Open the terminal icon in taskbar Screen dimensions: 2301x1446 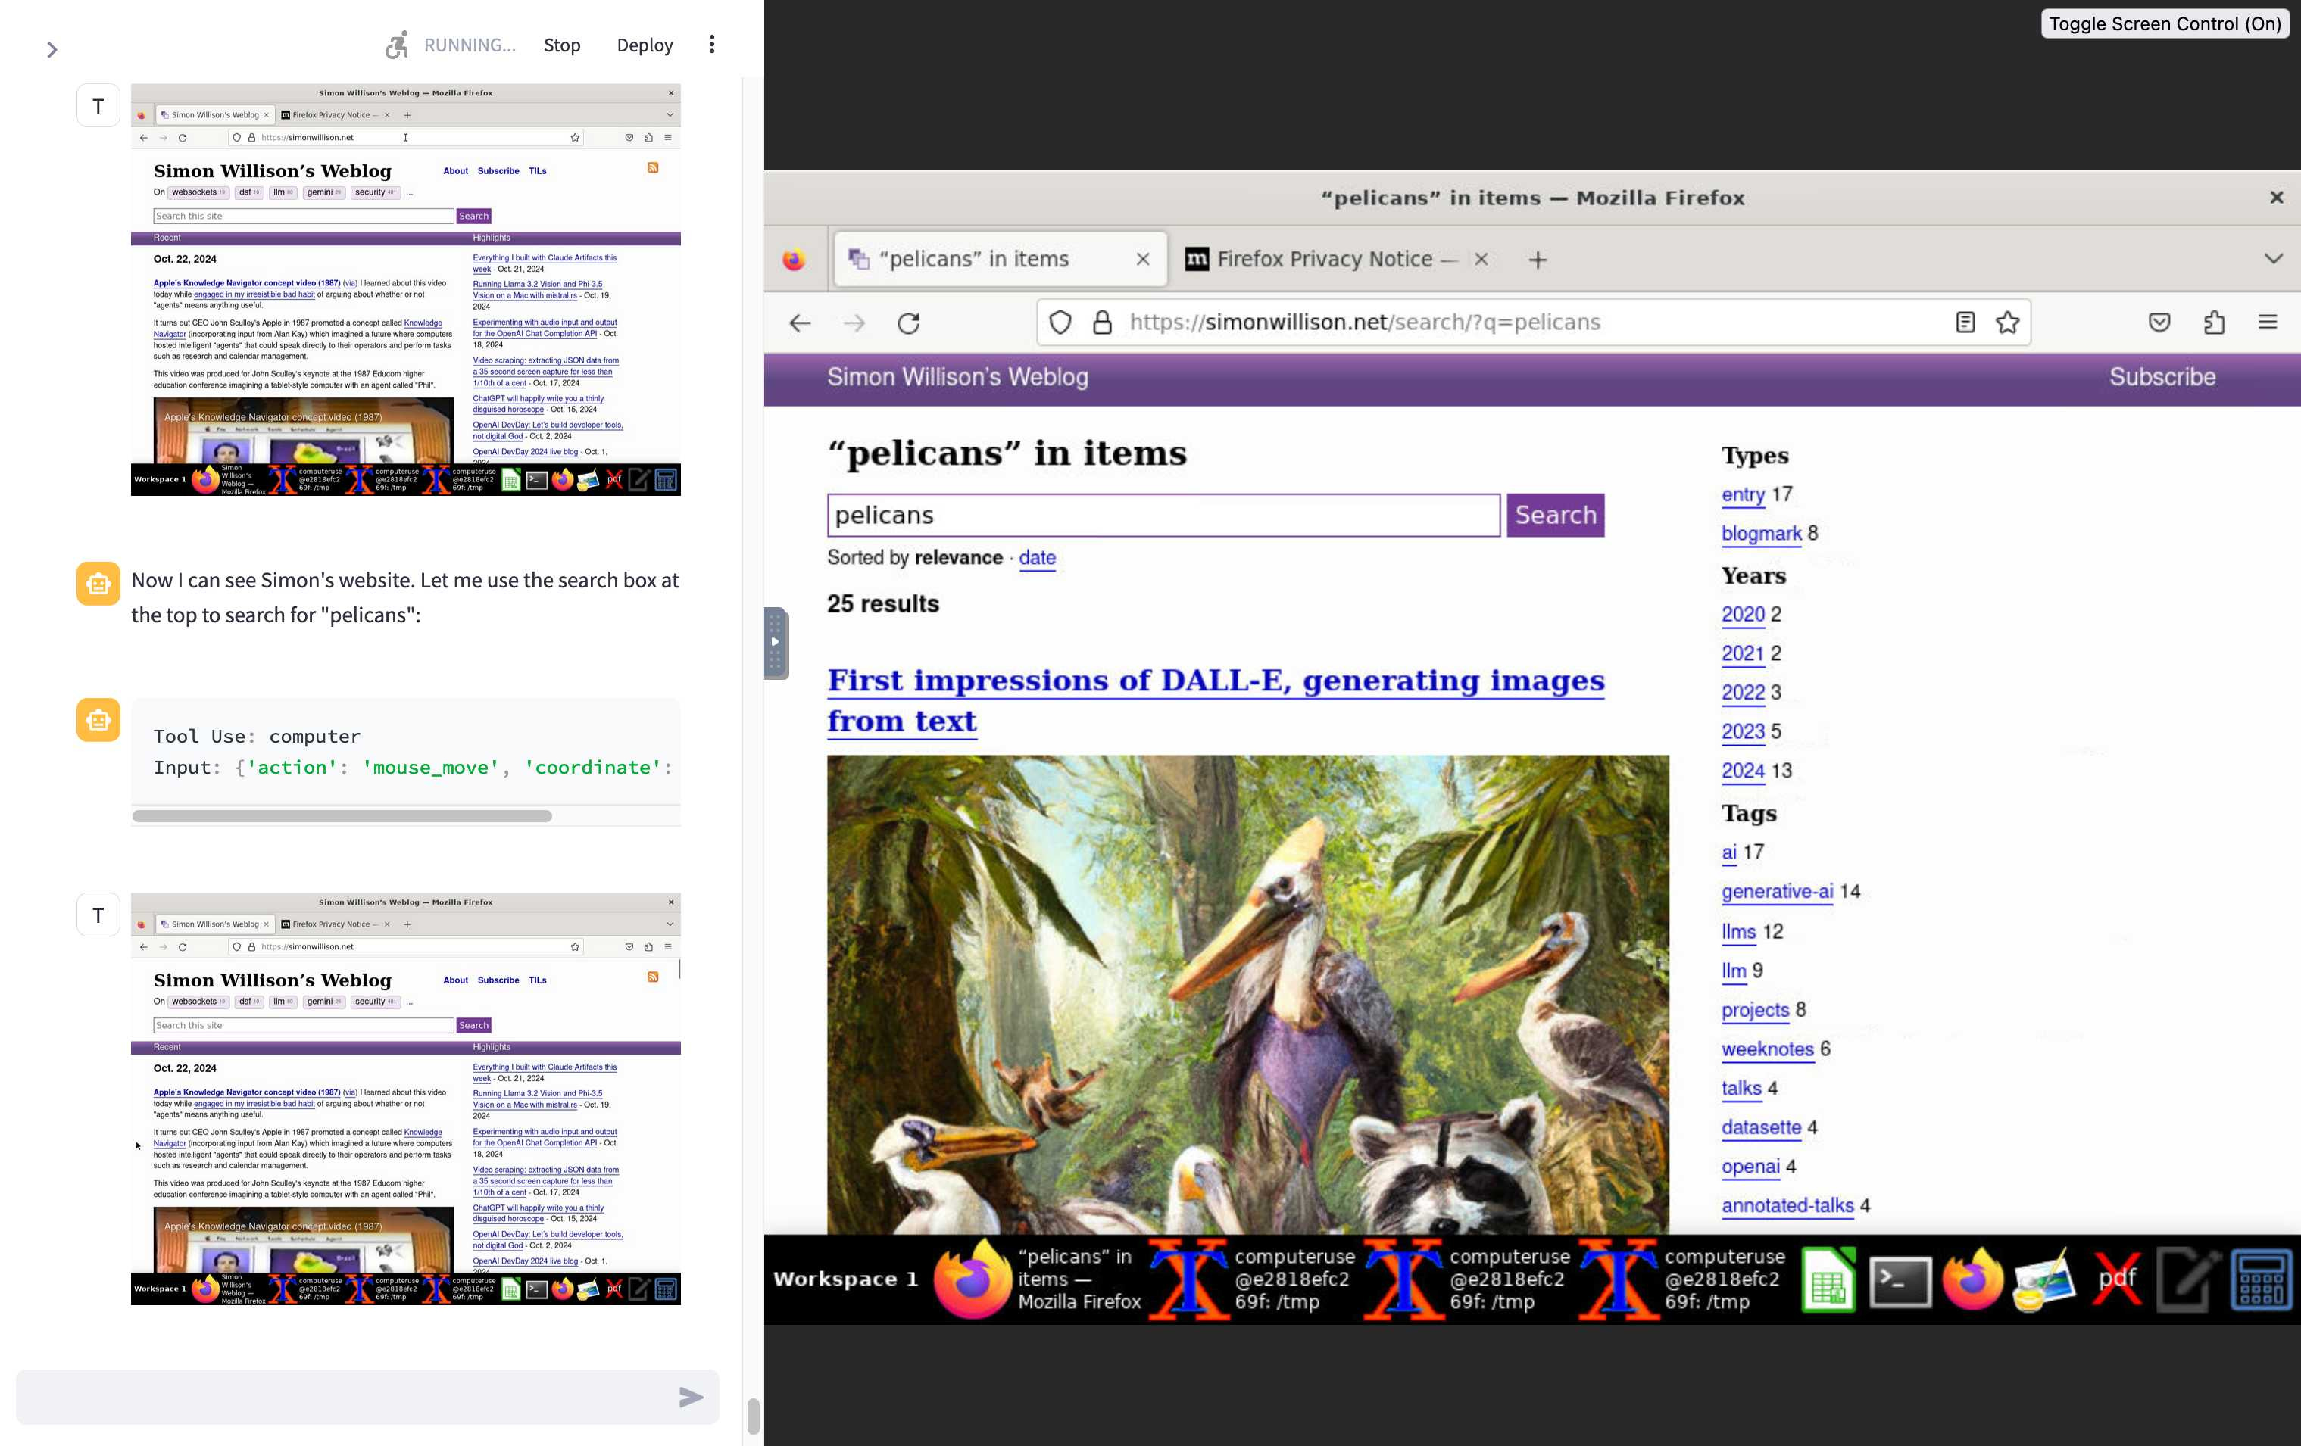point(1900,1279)
